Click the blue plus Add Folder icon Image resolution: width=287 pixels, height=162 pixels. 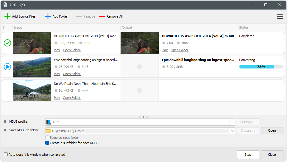tap(48, 16)
